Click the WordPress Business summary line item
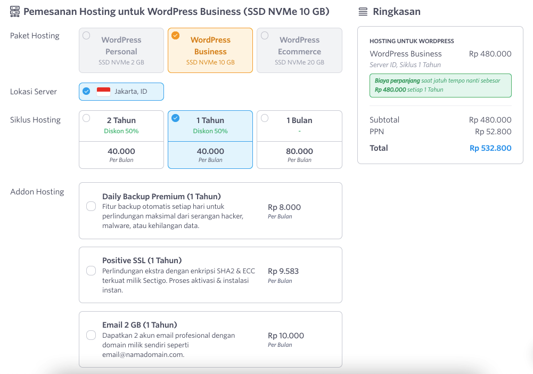 pos(406,54)
